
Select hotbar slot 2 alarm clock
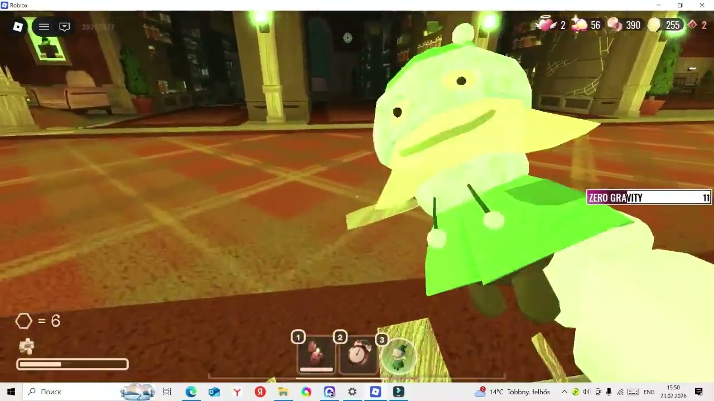[x=358, y=355]
